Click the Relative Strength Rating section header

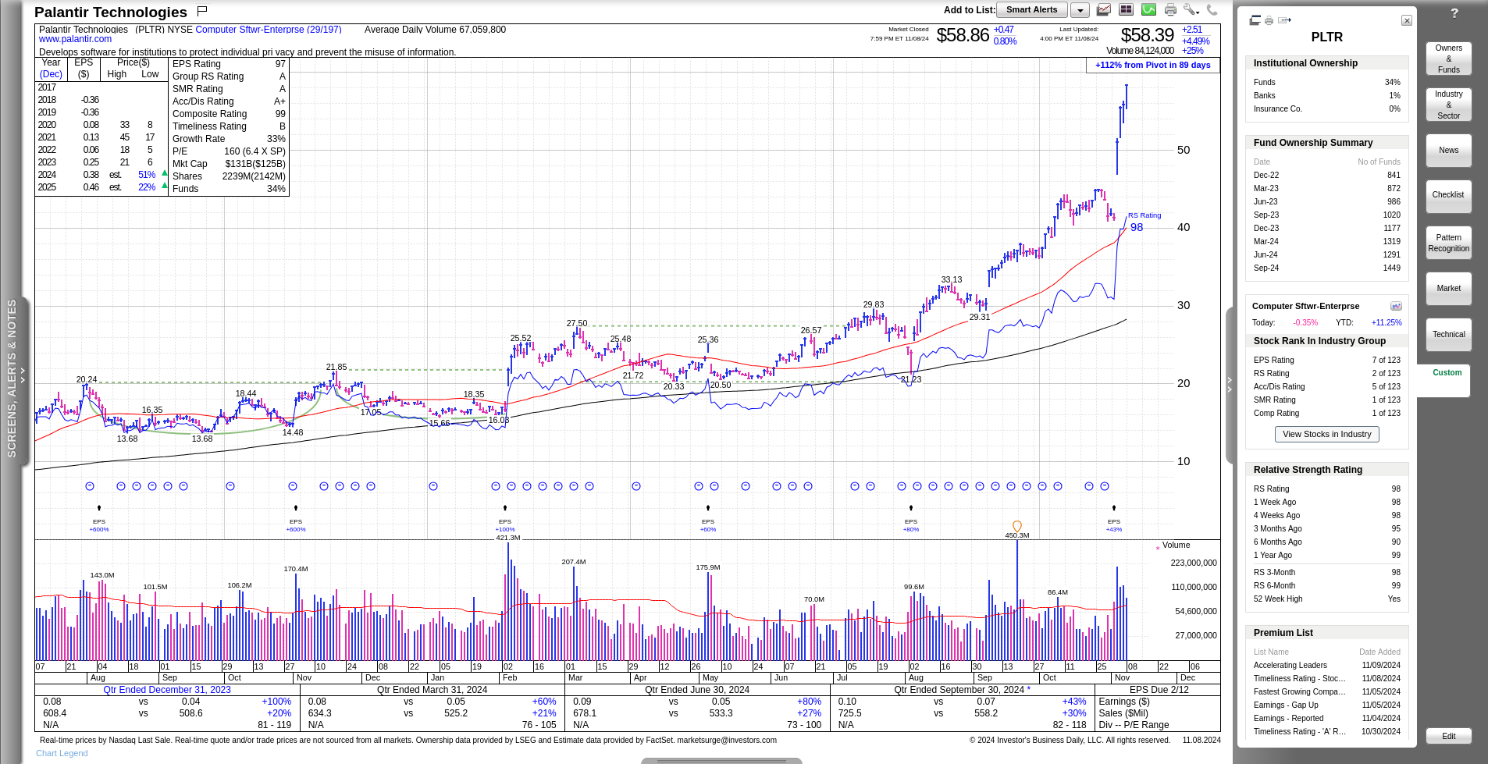pos(1326,470)
